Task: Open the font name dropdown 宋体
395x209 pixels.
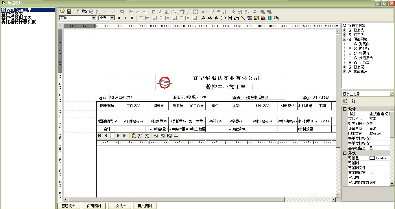Action: [x=93, y=18]
